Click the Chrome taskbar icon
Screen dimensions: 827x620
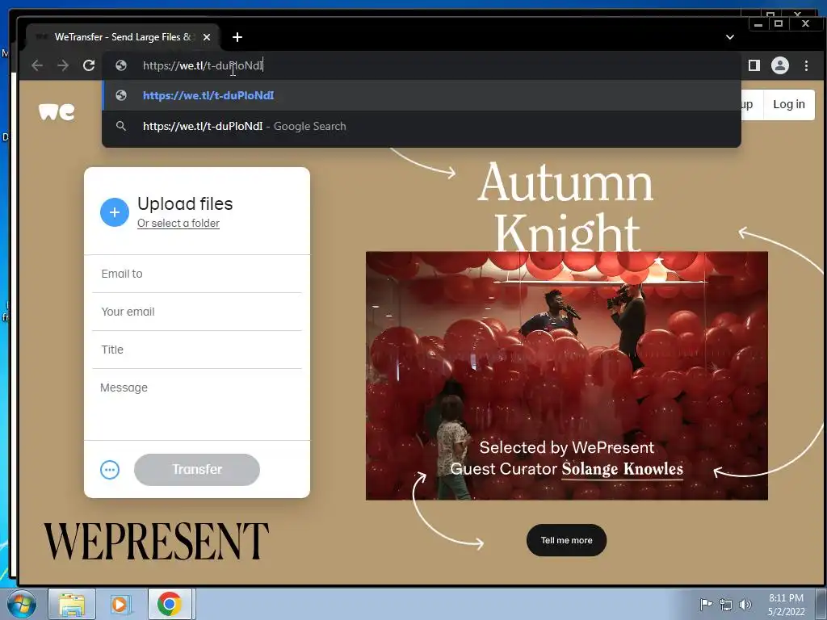(x=170, y=604)
